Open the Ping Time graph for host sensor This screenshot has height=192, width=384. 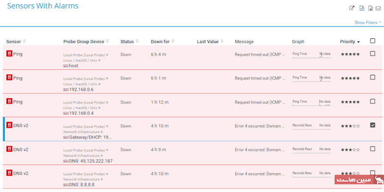tap(311, 55)
